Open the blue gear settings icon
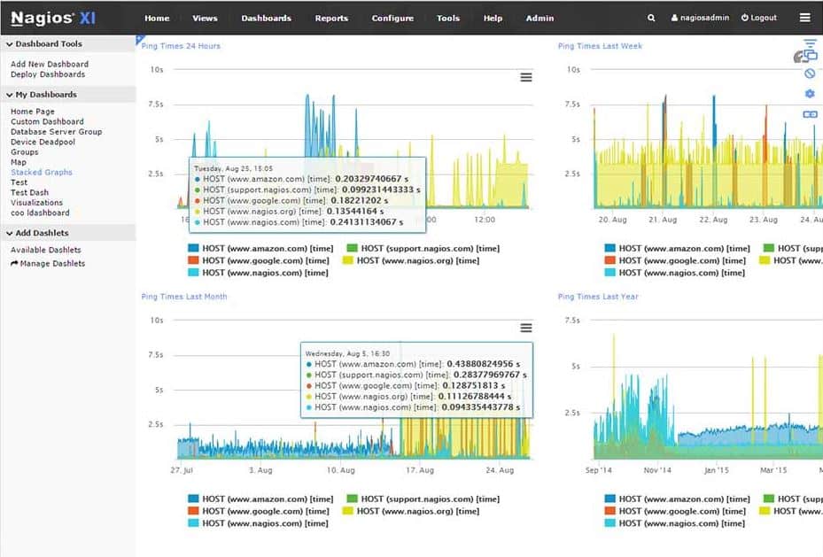Image resolution: width=823 pixels, height=557 pixels. click(810, 93)
